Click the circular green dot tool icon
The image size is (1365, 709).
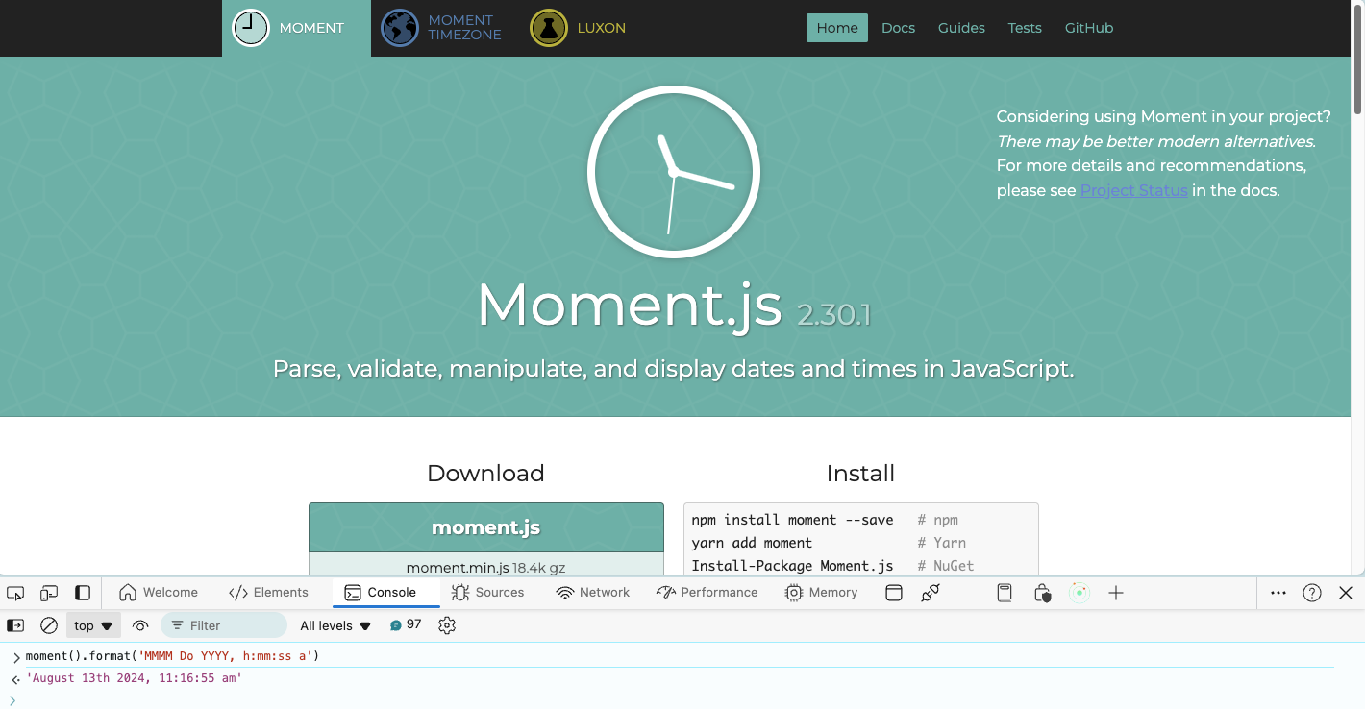pyautogui.click(x=1080, y=593)
